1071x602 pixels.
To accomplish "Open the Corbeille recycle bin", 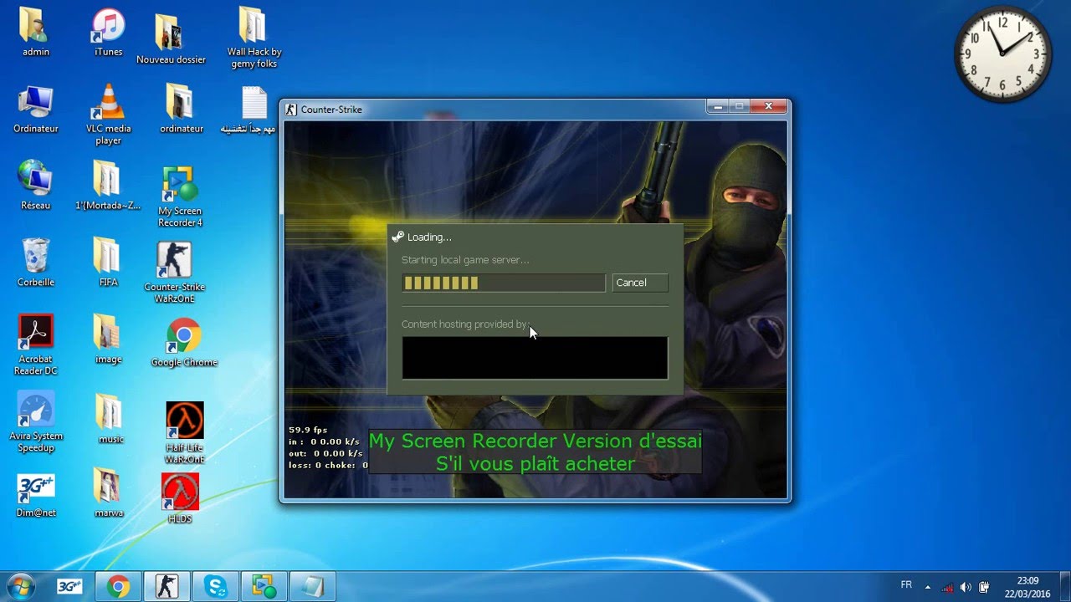I will [x=36, y=263].
